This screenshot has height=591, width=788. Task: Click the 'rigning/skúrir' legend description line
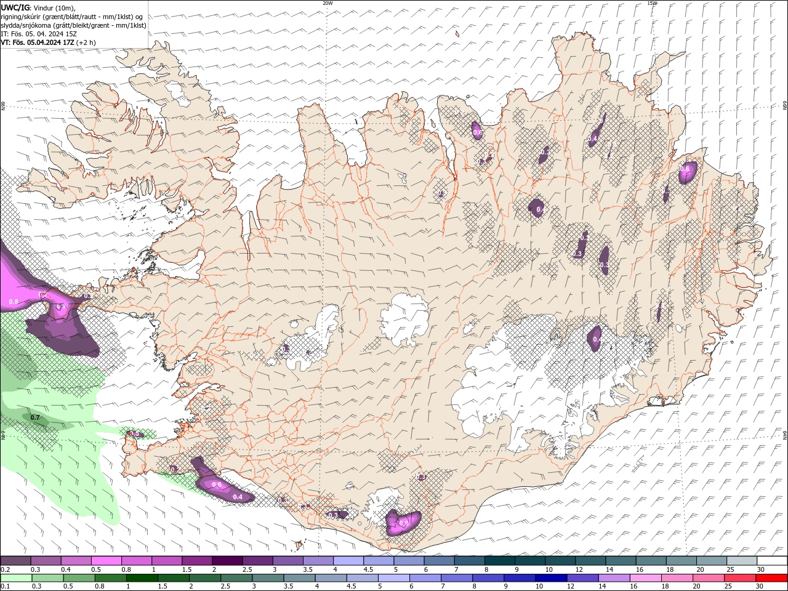[72, 17]
